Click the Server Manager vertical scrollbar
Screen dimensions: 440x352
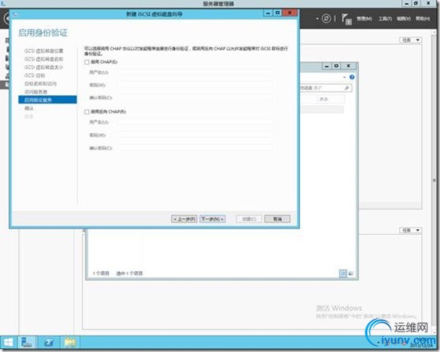click(435, 181)
